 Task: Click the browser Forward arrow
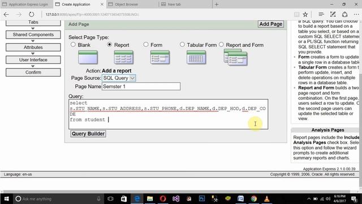(x=19, y=14)
